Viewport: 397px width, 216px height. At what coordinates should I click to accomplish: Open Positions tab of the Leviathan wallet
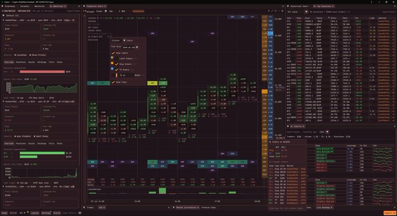point(21,62)
